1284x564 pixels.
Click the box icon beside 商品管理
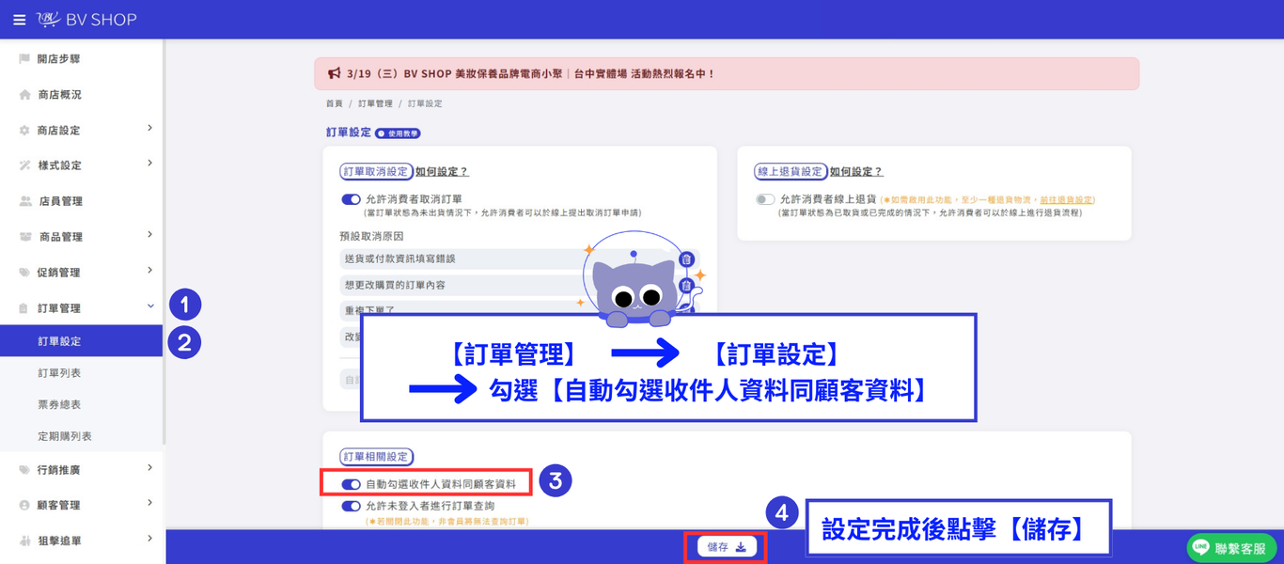[x=24, y=237]
